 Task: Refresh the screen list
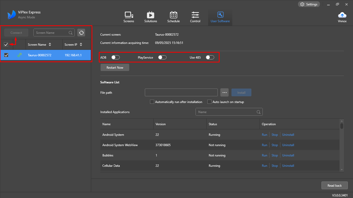81,33
